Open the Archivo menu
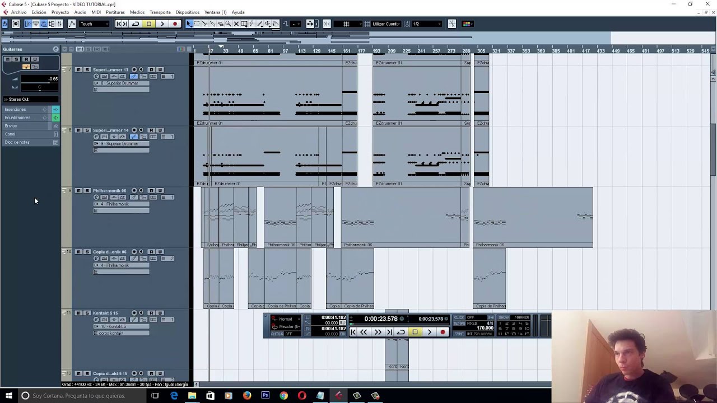The image size is (717, 403). click(18, 12)
